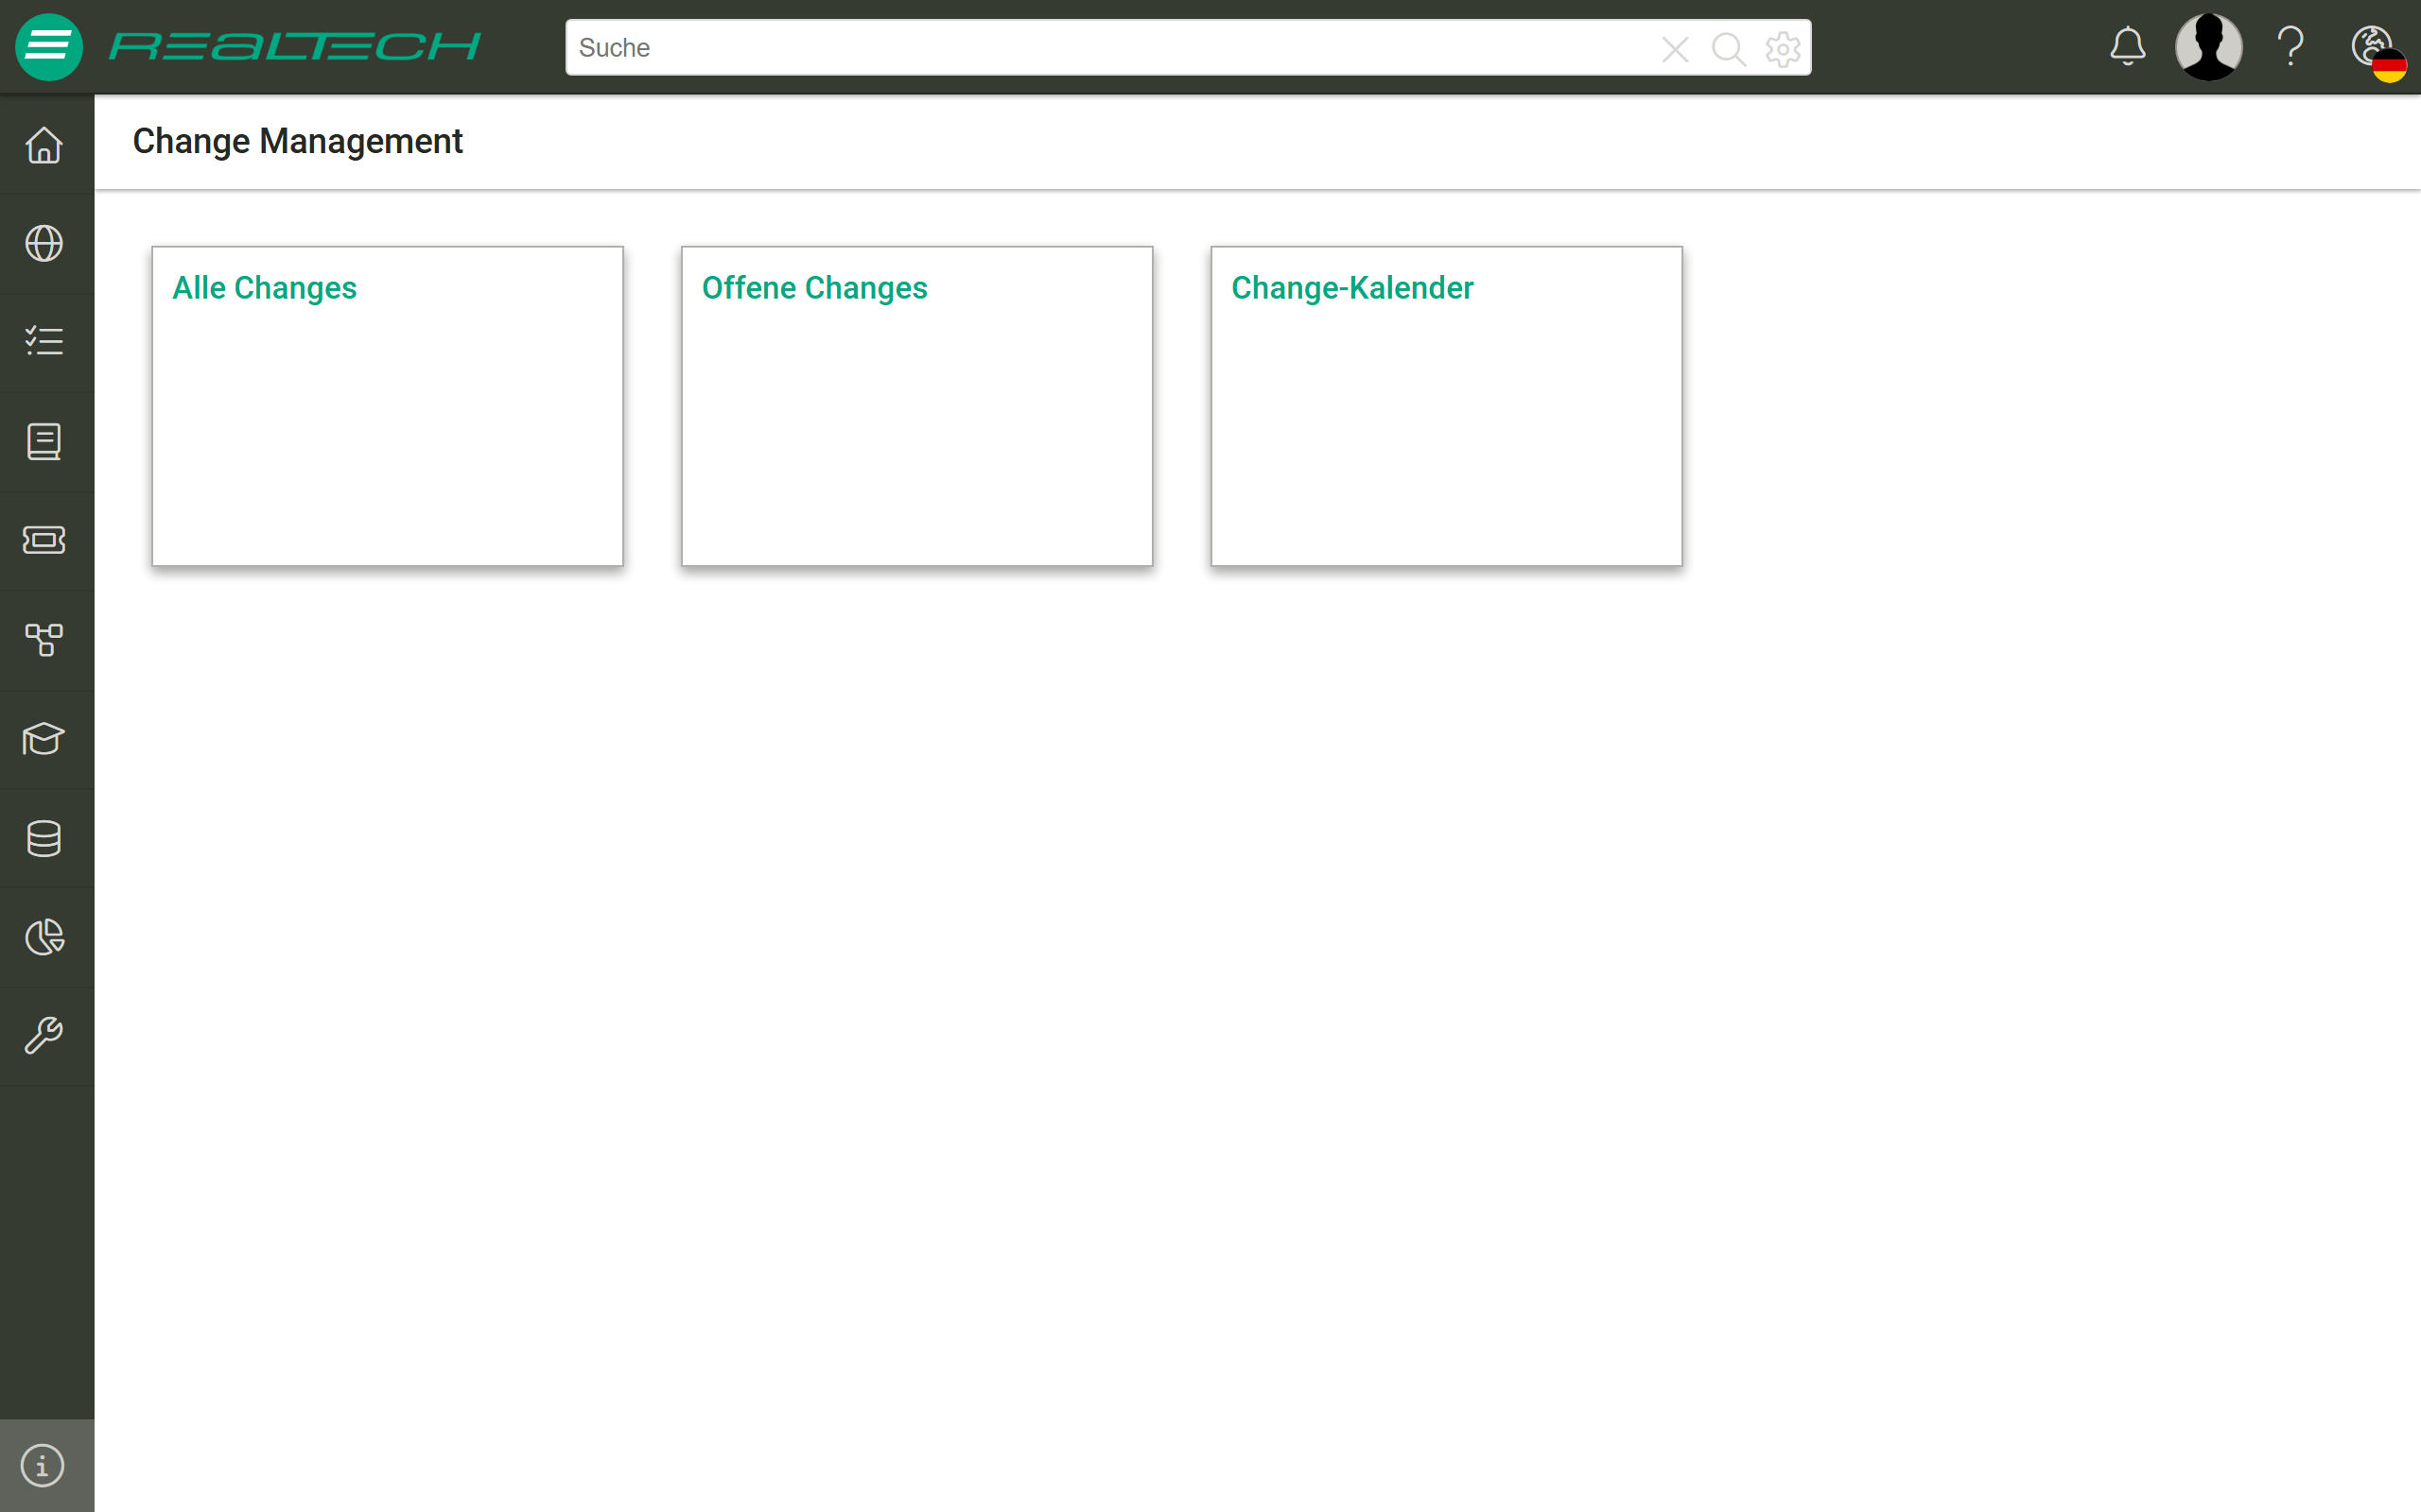Open the Alle Changes tile
This screenshot has width=2421, height=1512.
pyautogui.click(x=387, y=406)
